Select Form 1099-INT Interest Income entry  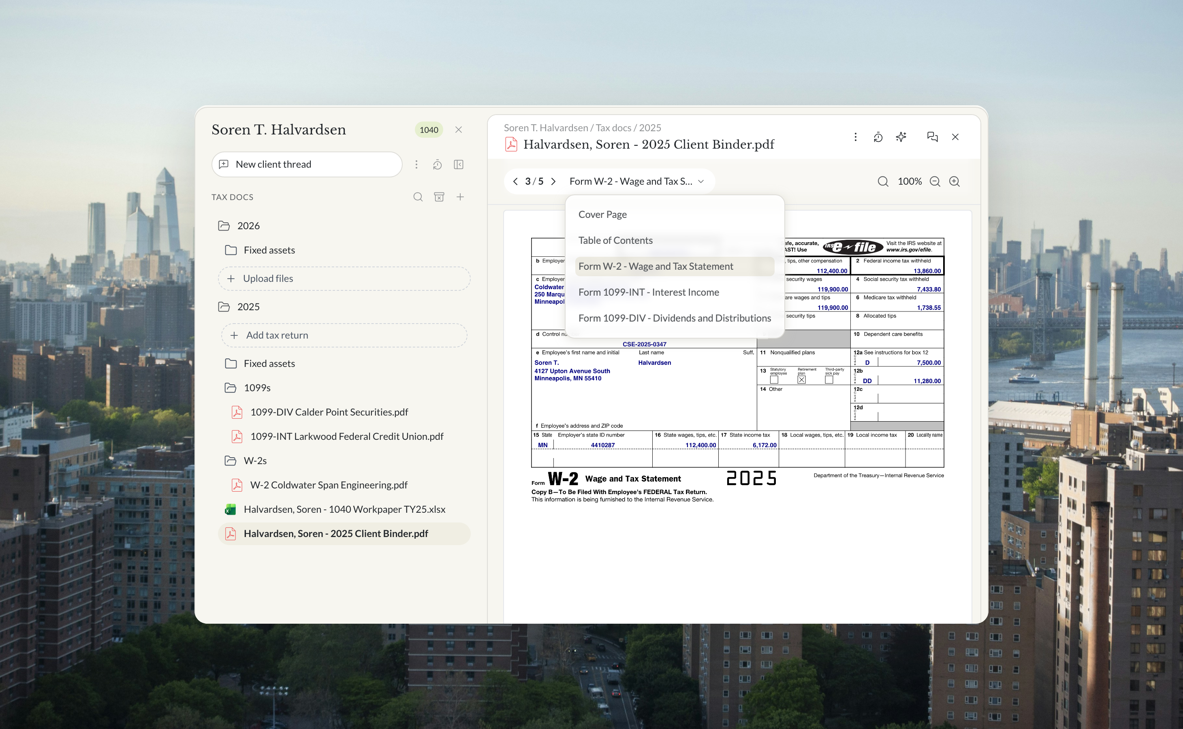(675, 292)
